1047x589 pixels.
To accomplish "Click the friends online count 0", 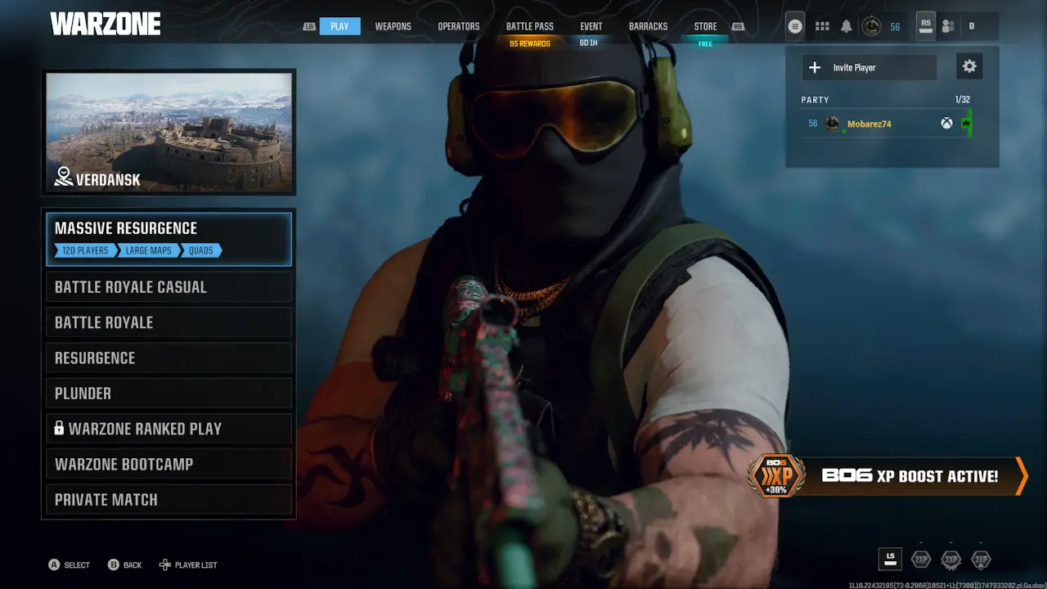I will pos(972,26).
